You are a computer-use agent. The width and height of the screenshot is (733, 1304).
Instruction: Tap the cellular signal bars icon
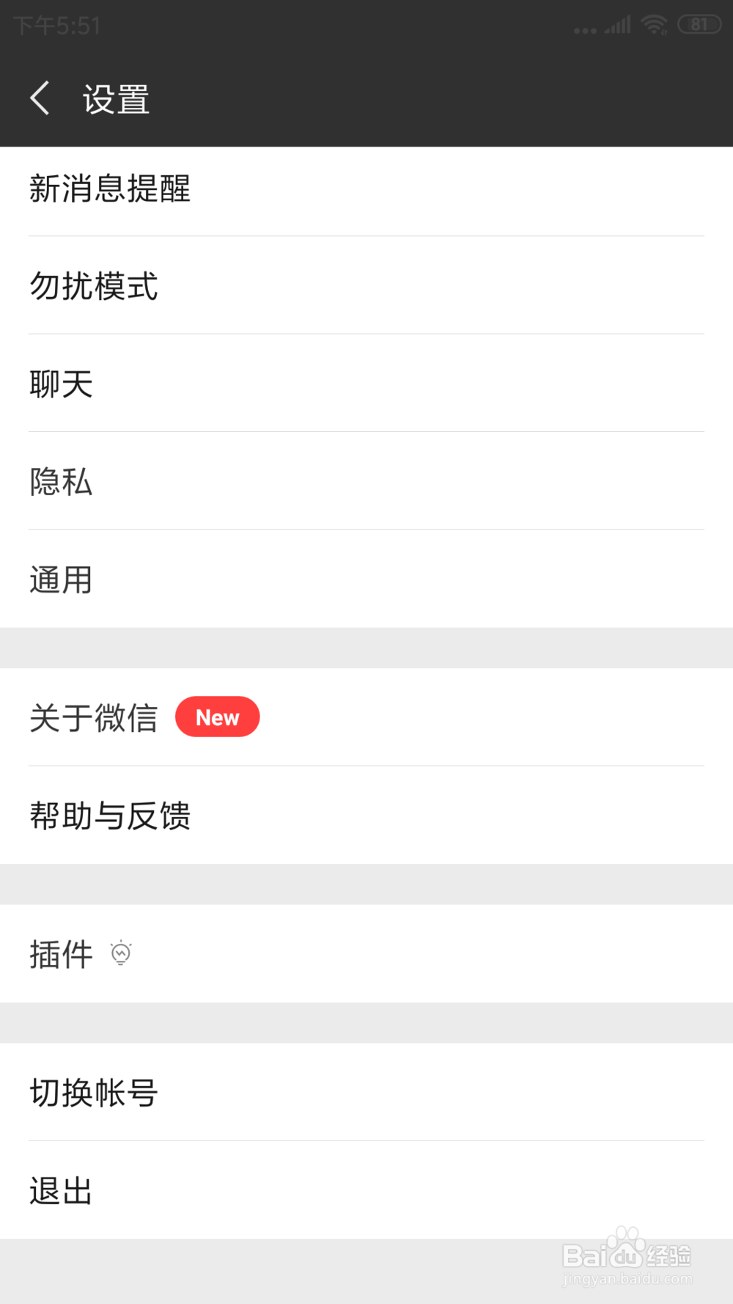coord(618,26)
